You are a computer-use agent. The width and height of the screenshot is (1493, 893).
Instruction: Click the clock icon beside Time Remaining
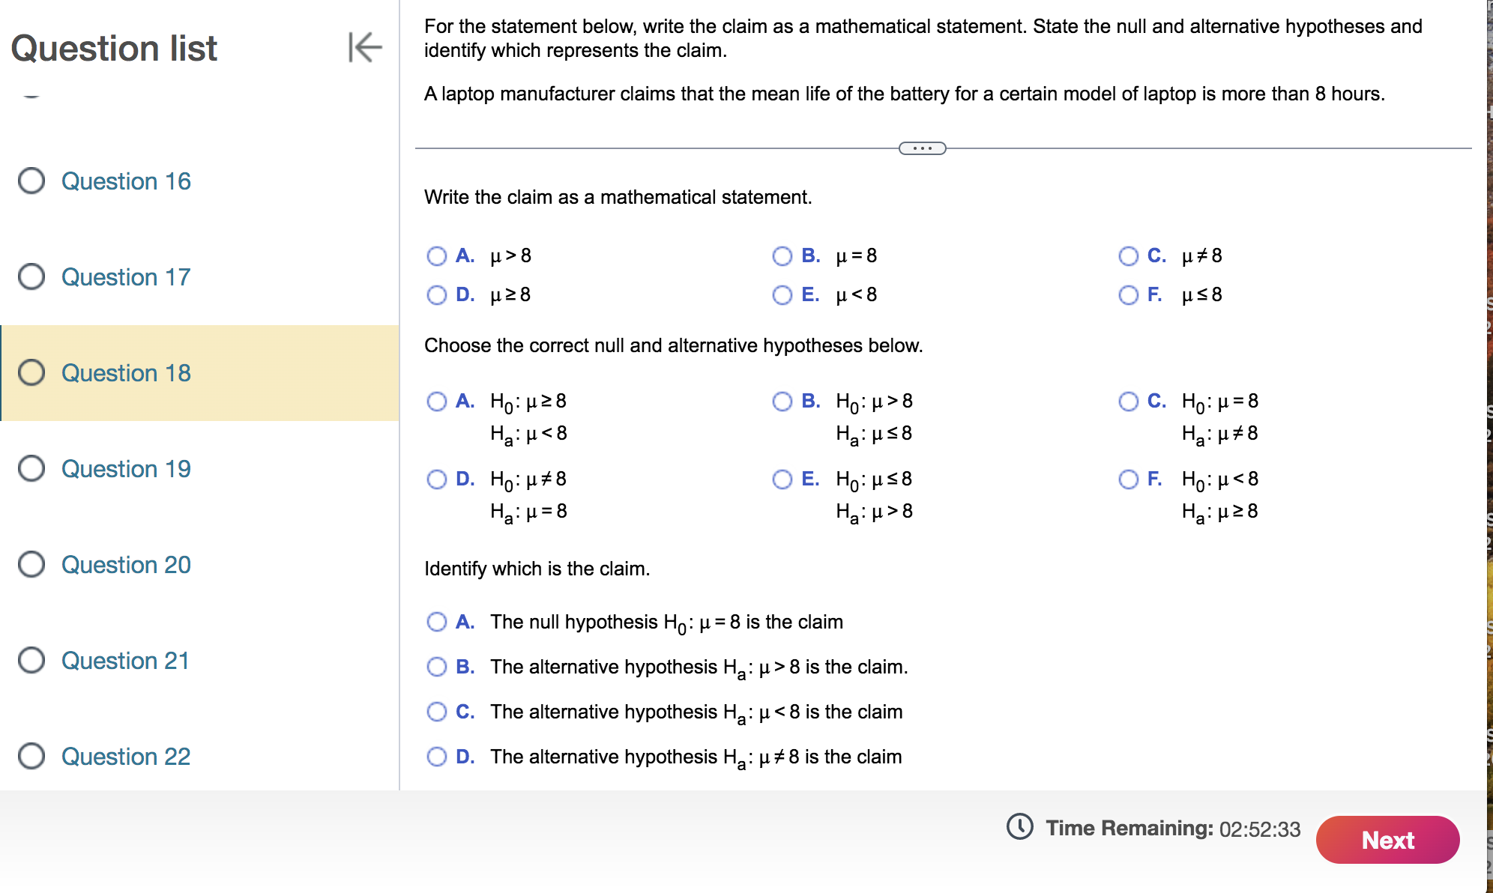[x=1019, y=828]
